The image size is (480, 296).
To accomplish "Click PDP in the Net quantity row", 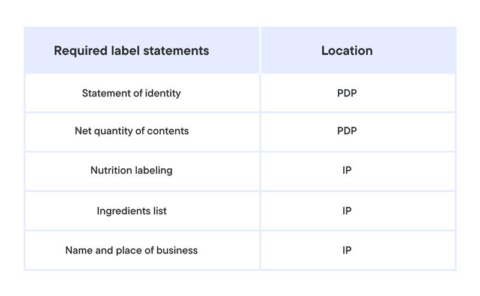I will (347, 131).
